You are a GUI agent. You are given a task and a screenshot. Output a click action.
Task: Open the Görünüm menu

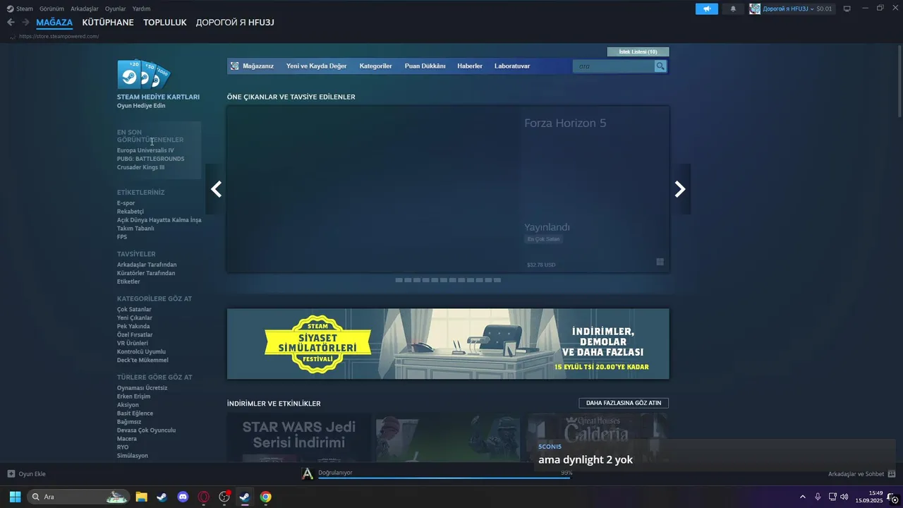[x=51, y=8]
